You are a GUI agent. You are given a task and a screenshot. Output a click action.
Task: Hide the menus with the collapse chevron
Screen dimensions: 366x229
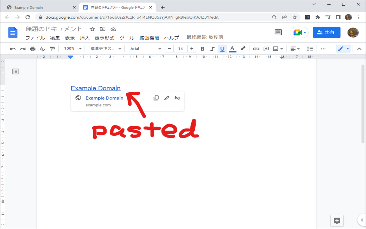coord(359,49)
